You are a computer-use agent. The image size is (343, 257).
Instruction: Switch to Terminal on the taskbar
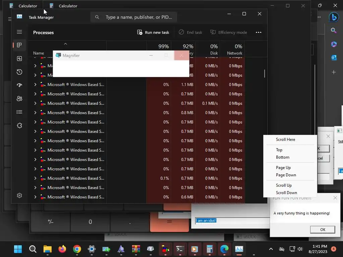pos(180,249)
